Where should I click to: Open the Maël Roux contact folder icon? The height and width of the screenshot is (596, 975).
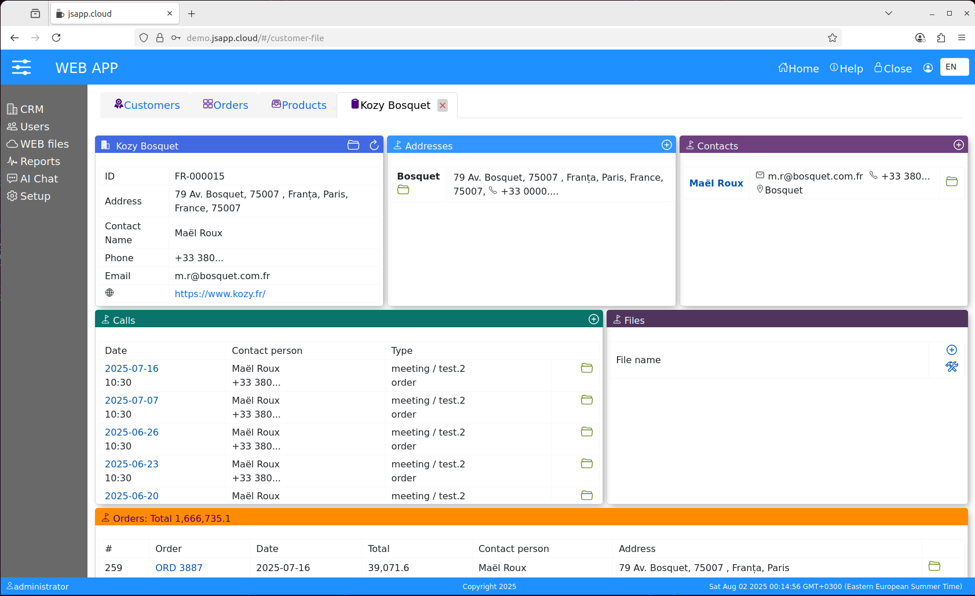pos(952,182)
